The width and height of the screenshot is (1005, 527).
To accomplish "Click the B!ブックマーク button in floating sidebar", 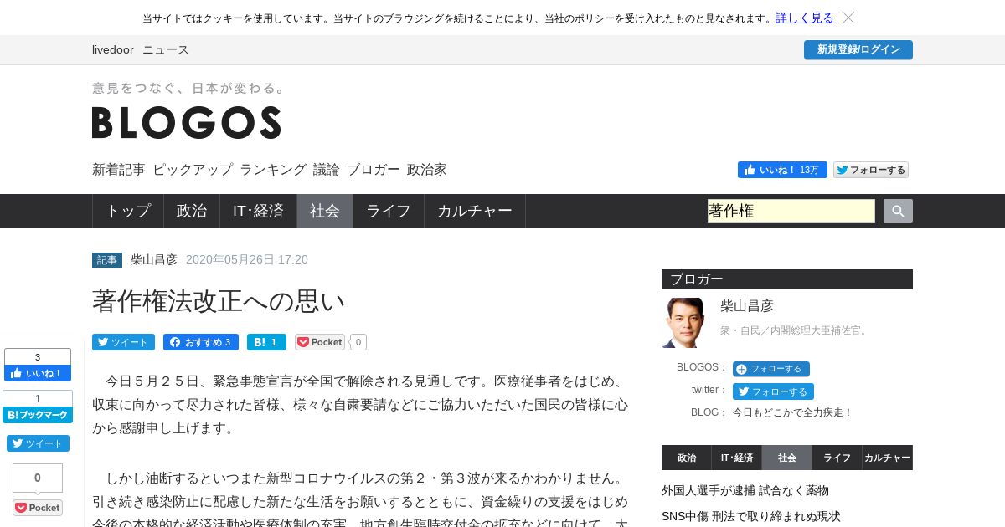I will click(x=38, y=415).
